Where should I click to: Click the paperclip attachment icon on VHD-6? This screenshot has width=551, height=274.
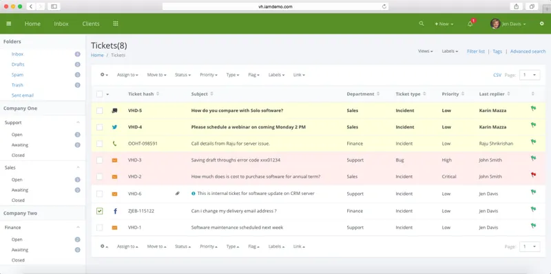[x=178, y=193]
